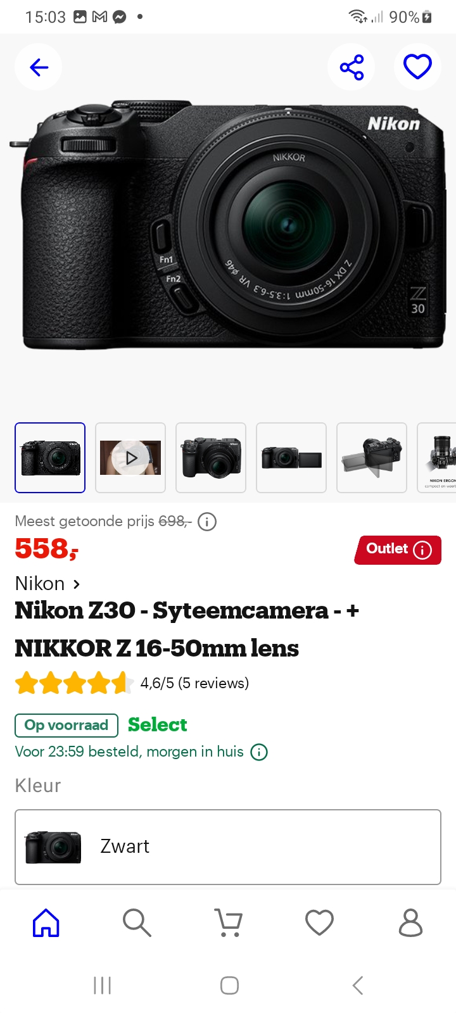Open your account profile
Viewport: 456px width, 1013px height.
pyautogui.click(x=410, y=922)
